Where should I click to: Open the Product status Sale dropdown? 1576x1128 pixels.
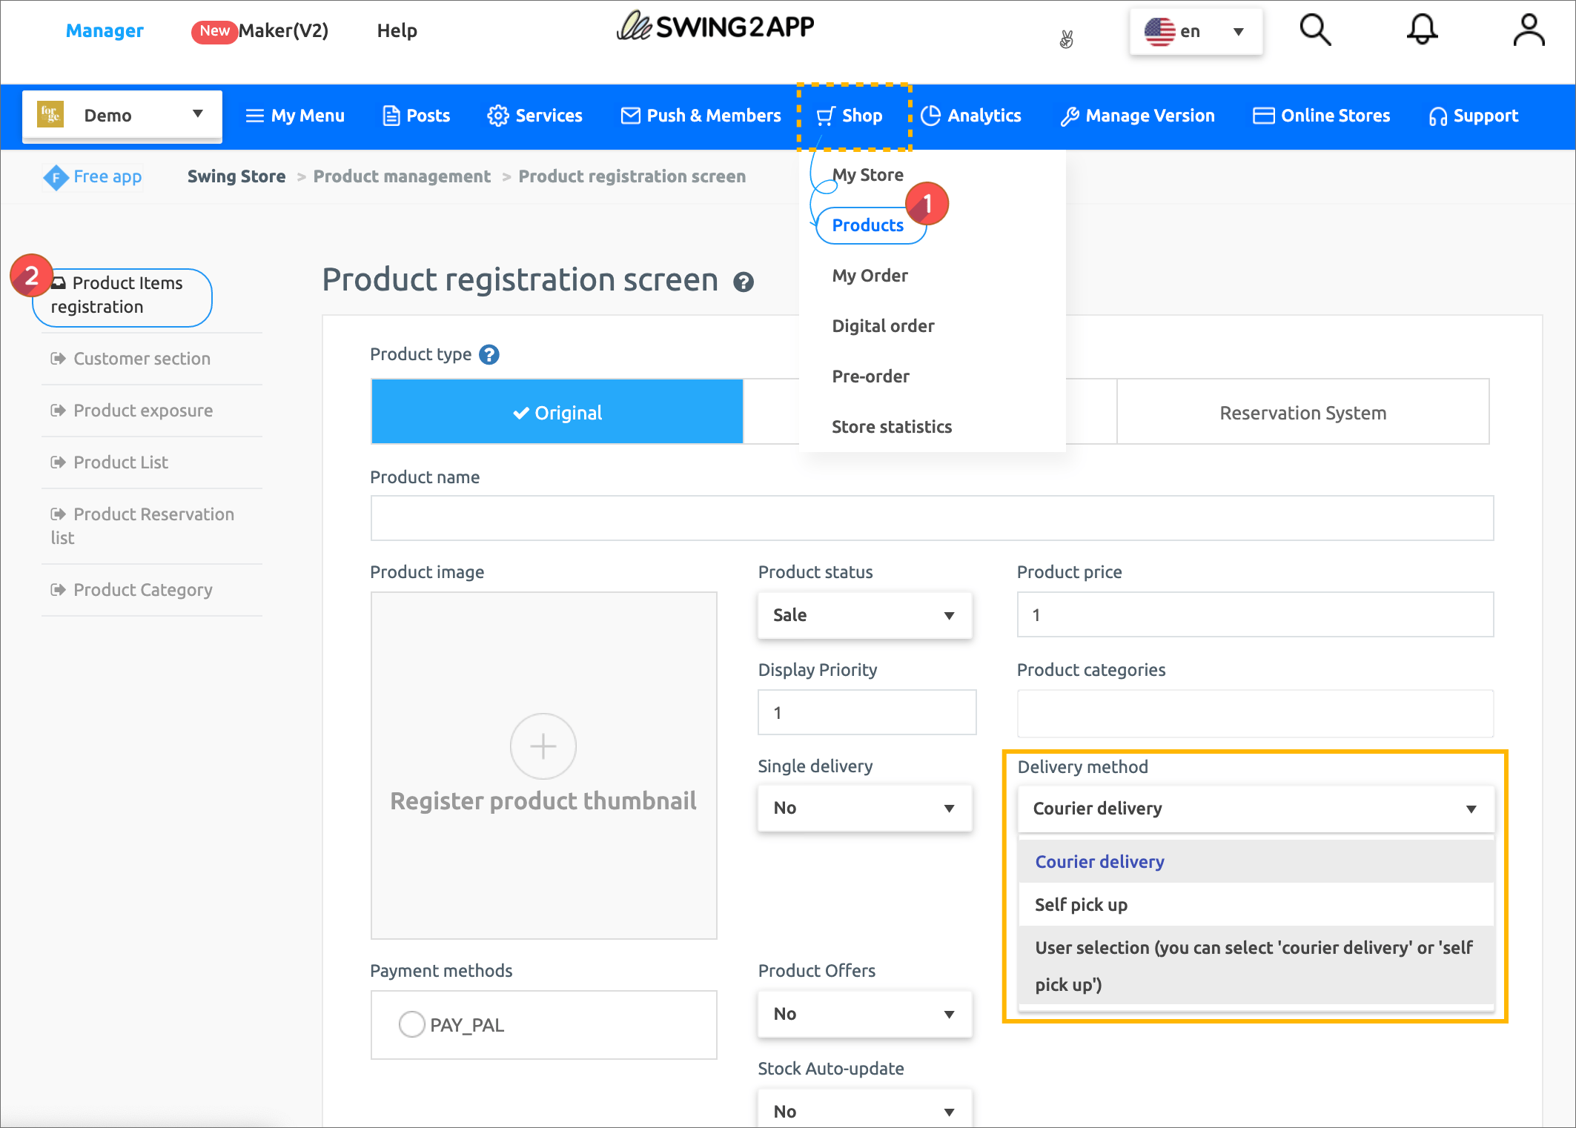coord(864,615)
